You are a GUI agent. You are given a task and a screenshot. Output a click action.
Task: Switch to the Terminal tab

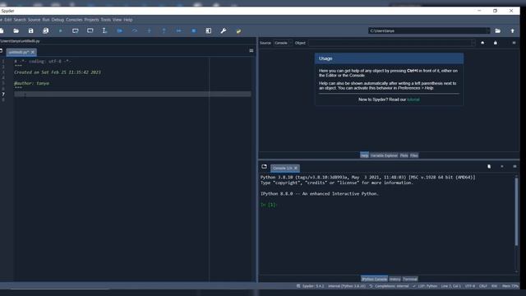[410, 279]
